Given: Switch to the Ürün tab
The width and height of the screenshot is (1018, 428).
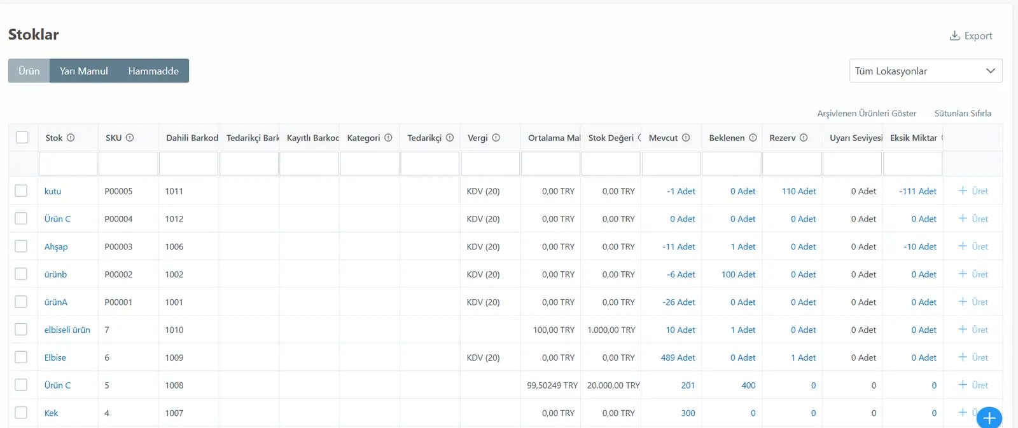Looking at the screenshot, I should tap(29, 70).
